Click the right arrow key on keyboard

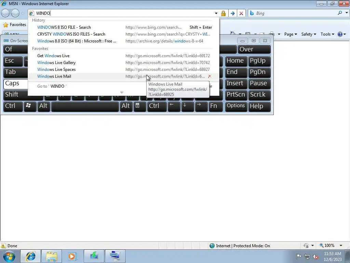[201, 106]
